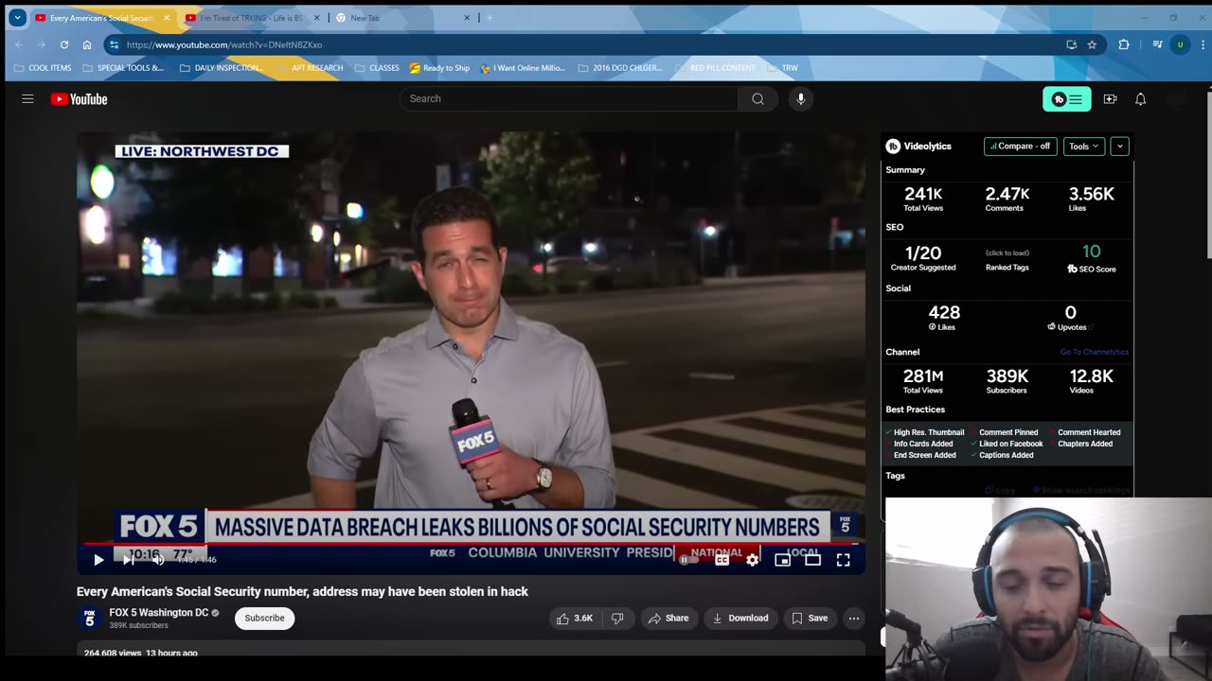Image resolution: width=1212 pixels, height=681 pixels.
Task: Open video player settings gear
Action: (752, 560)
